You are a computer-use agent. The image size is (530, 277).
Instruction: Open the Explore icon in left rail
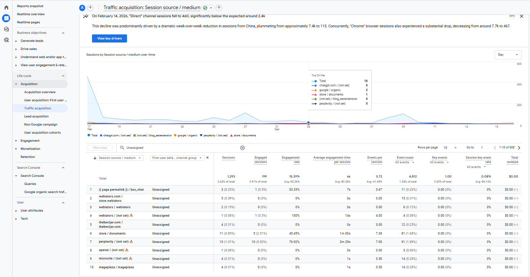6,29
